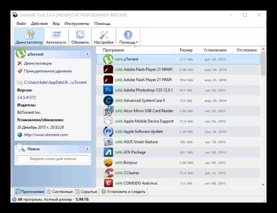Image resolution: width=277 pixels, height=213 pixels.
Task: Click the Установить и следить tab
Action: tap(123, 192)
